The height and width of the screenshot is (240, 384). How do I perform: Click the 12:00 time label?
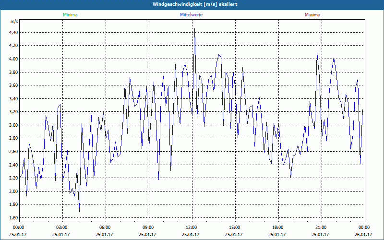click(191, 228)
